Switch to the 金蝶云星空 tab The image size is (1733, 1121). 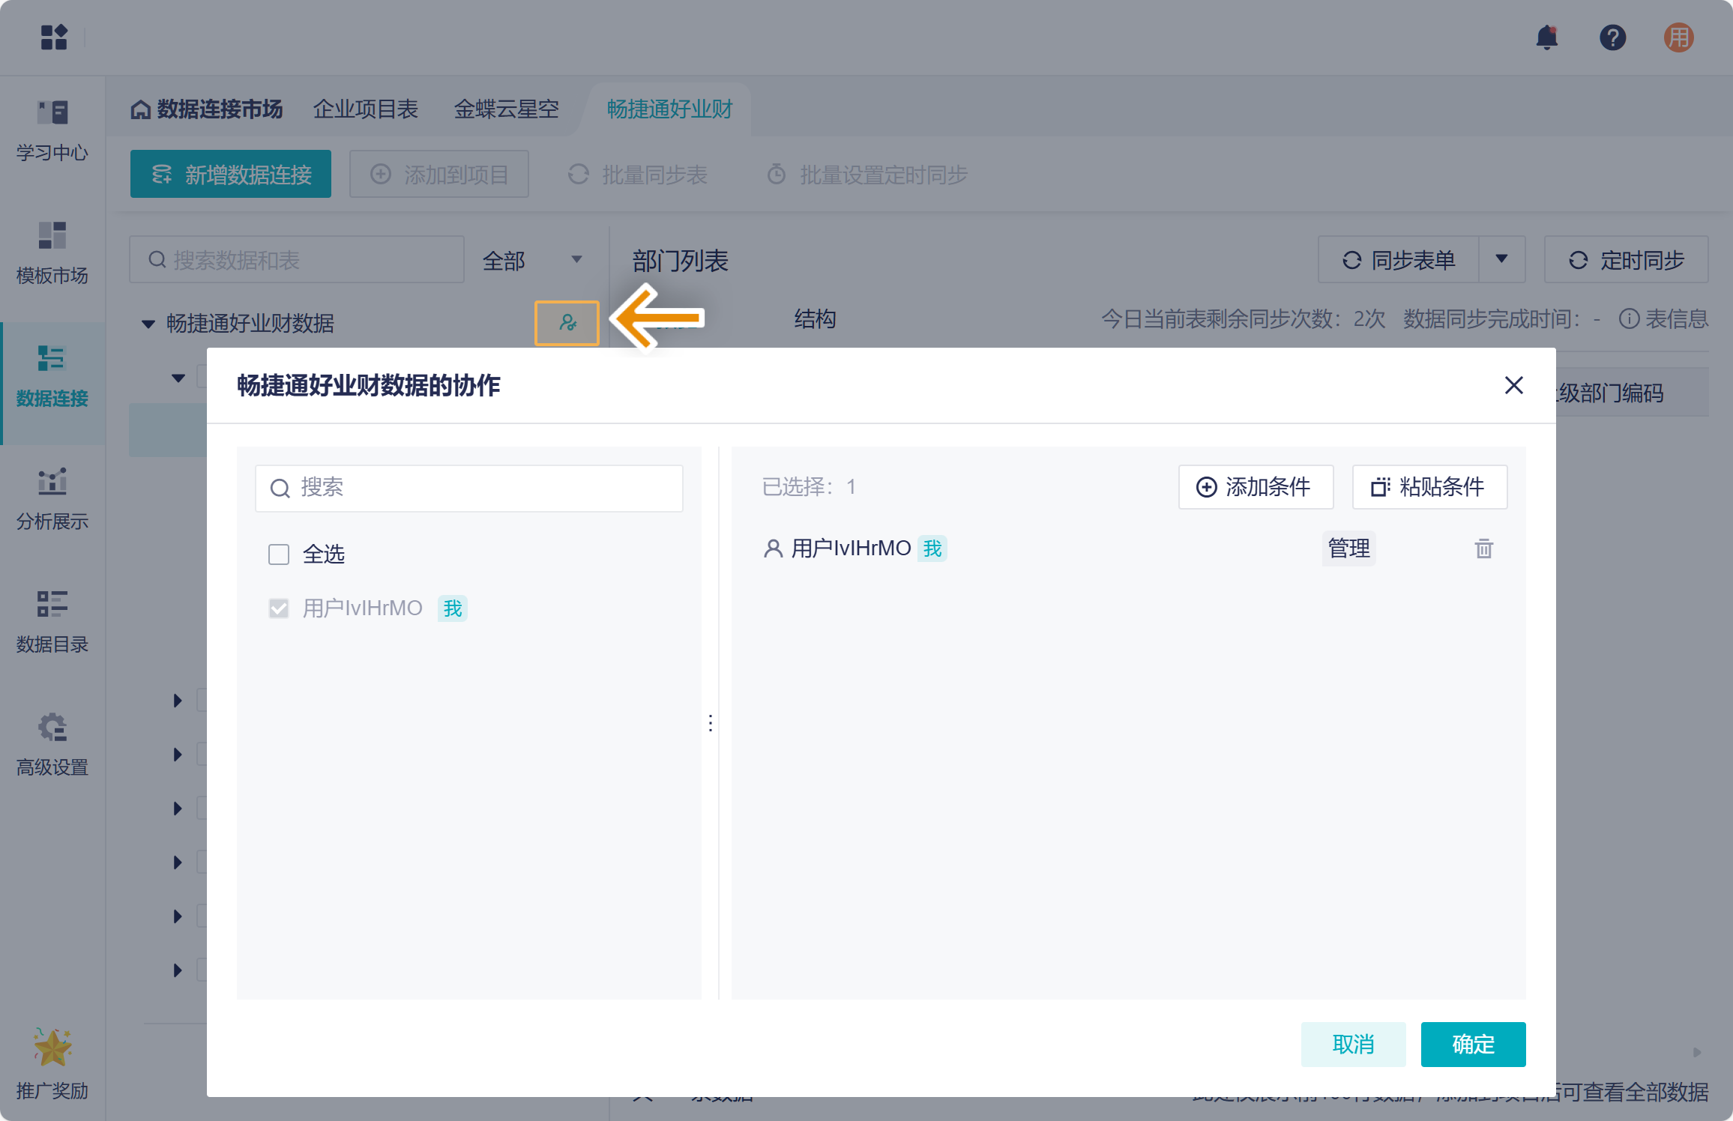(507, 109)
